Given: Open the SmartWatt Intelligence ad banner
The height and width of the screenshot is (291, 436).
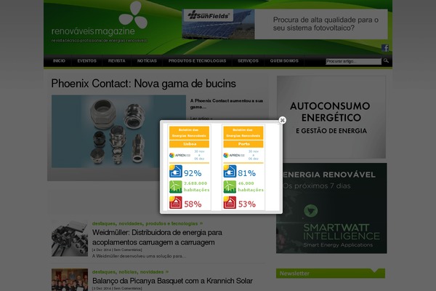Looking at the screenshot, I should 331,208.
